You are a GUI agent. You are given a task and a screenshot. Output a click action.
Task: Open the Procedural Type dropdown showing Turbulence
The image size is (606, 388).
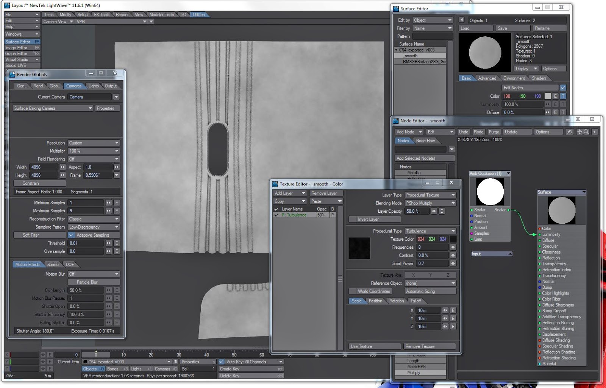pos(430,231)
